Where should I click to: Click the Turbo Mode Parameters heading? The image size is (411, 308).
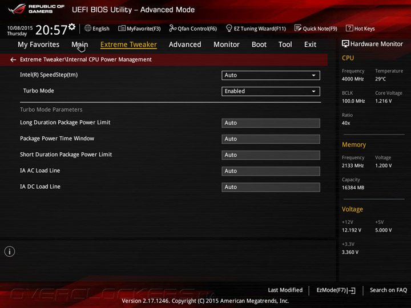51,110
